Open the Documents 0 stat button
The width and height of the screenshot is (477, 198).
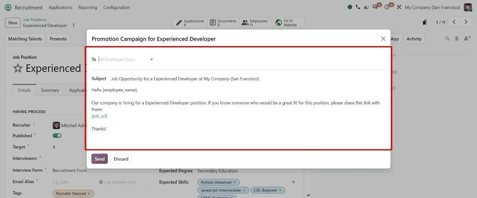coord(223,23)
